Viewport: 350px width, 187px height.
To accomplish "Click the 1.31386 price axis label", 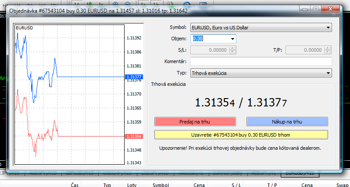I will pyautogui.click(x=134, y=52).
